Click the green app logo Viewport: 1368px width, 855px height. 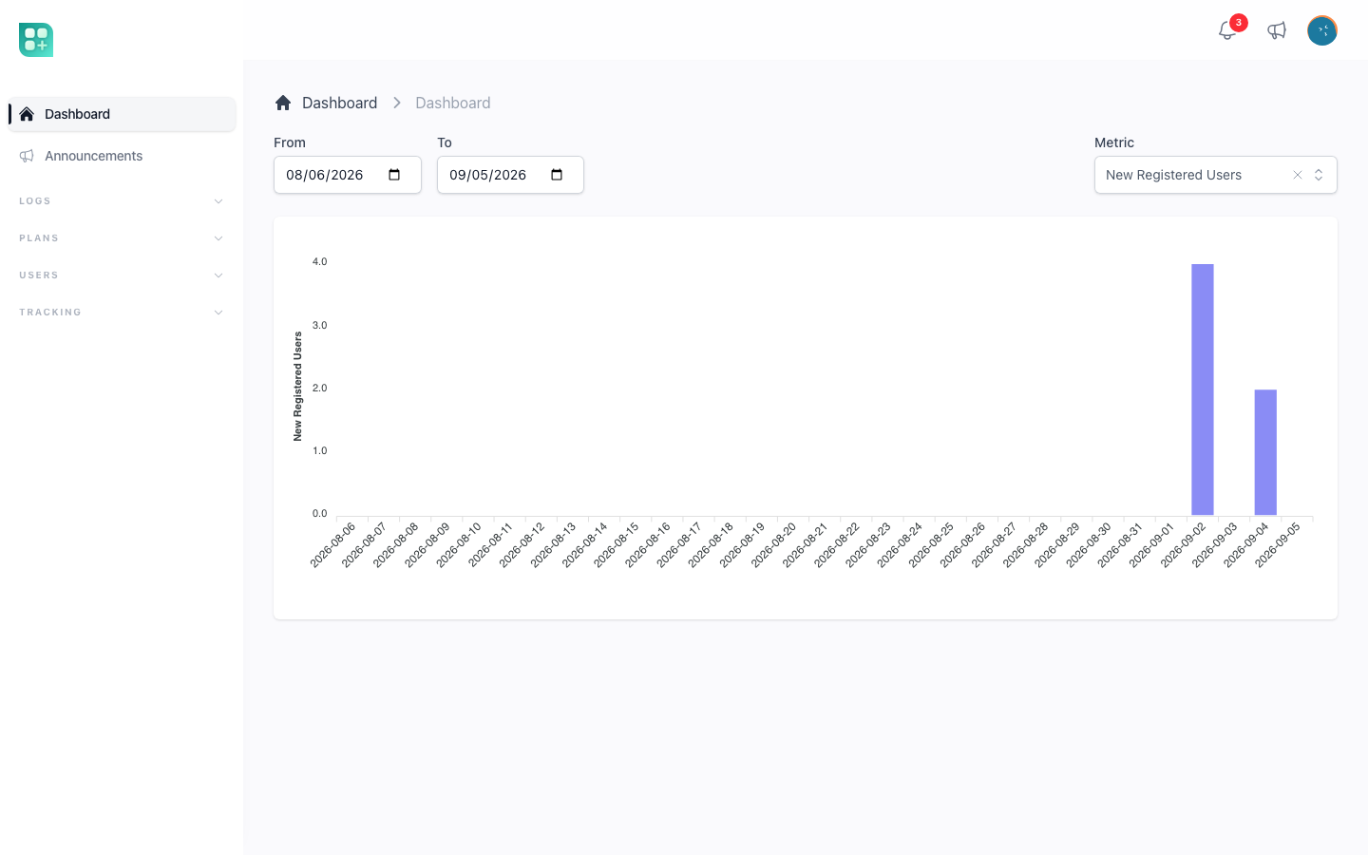click(x=36, y=40)
